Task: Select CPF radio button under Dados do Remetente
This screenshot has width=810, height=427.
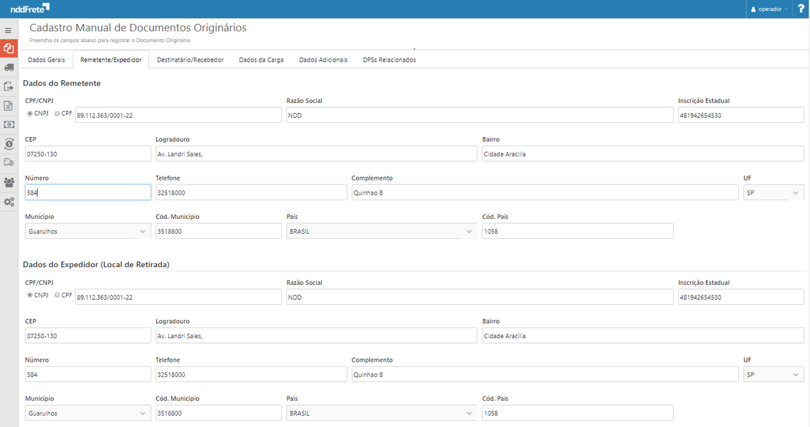Action: (58, 114)
